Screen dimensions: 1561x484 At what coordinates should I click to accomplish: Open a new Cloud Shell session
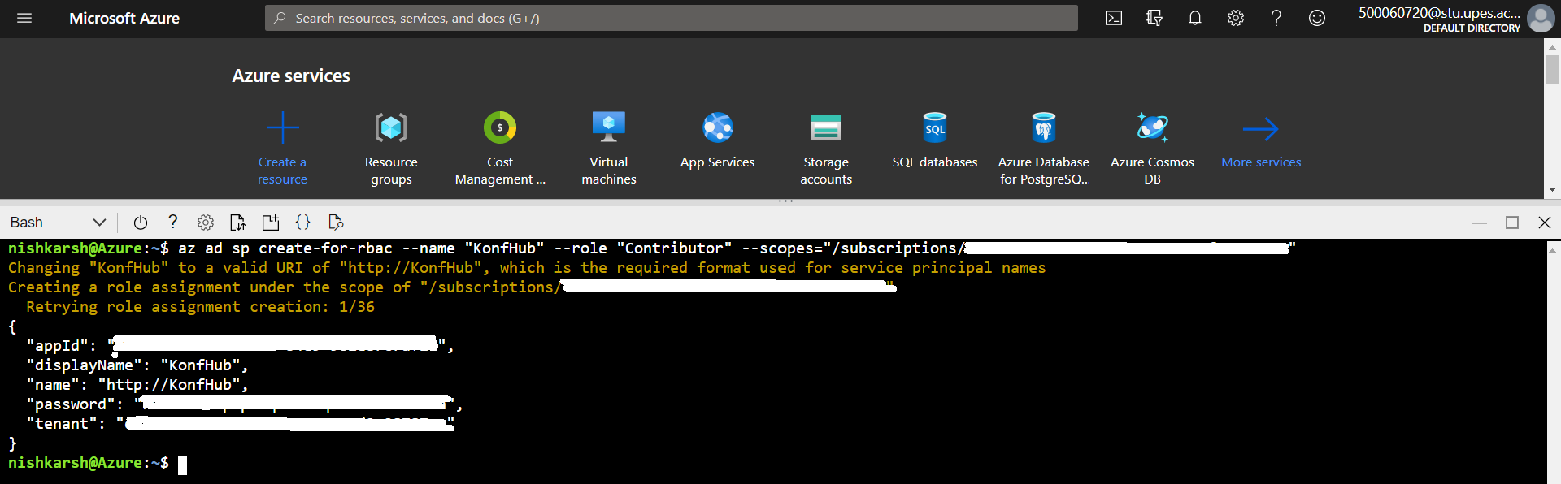point(271,223)
